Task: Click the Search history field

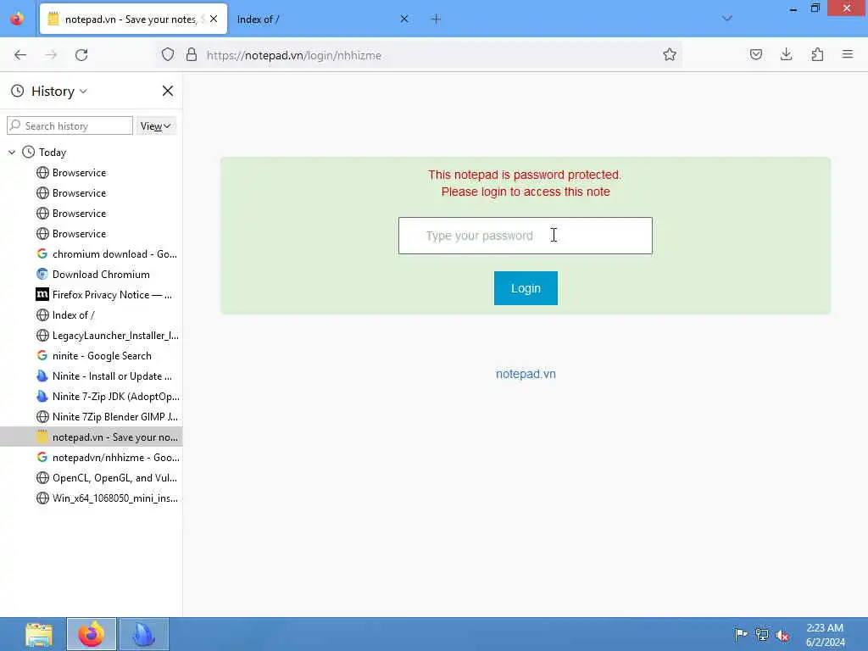Action: click(x=70, y=126)
